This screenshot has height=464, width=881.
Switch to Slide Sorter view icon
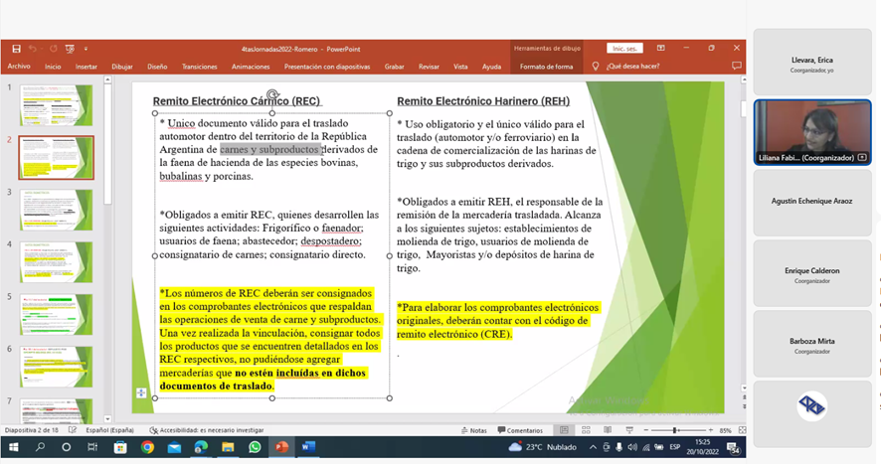pos(586,430)
